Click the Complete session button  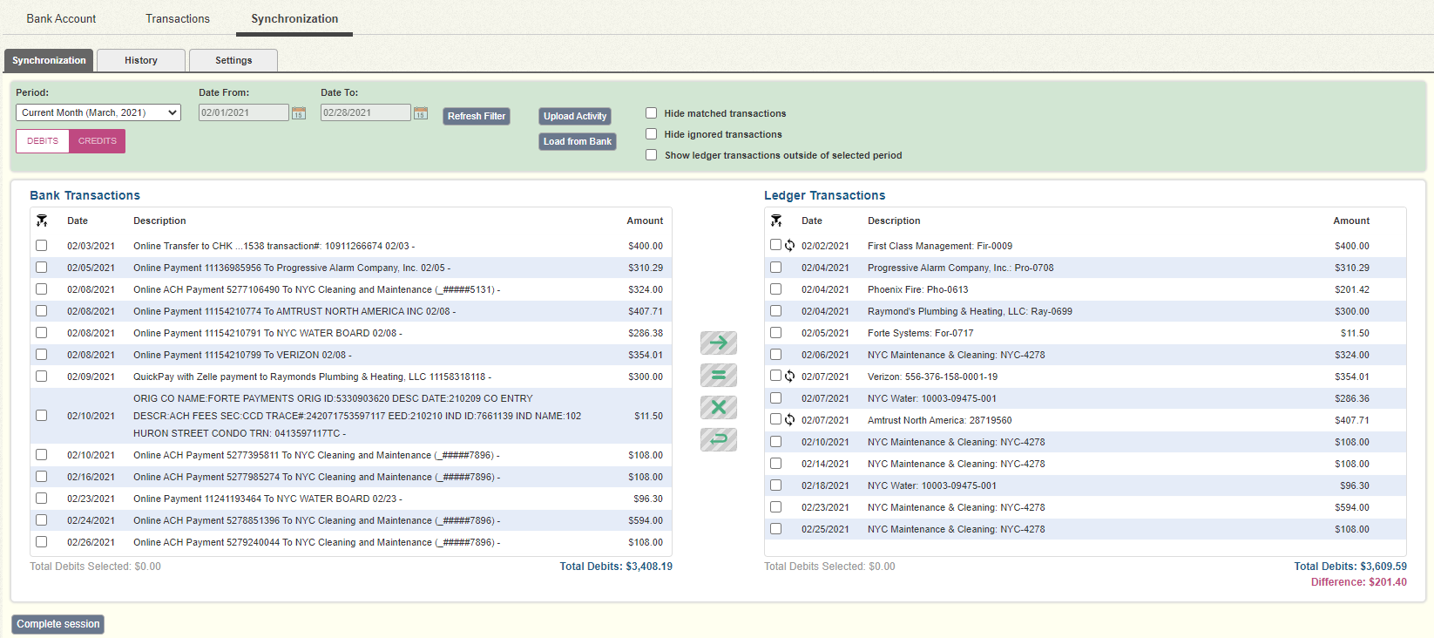click(58, 624)
